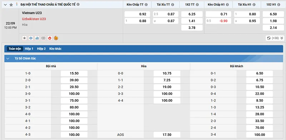The image size is (286, 140).
Task: Open info icon beside 1X2 TT
Action: click(198, 5)
